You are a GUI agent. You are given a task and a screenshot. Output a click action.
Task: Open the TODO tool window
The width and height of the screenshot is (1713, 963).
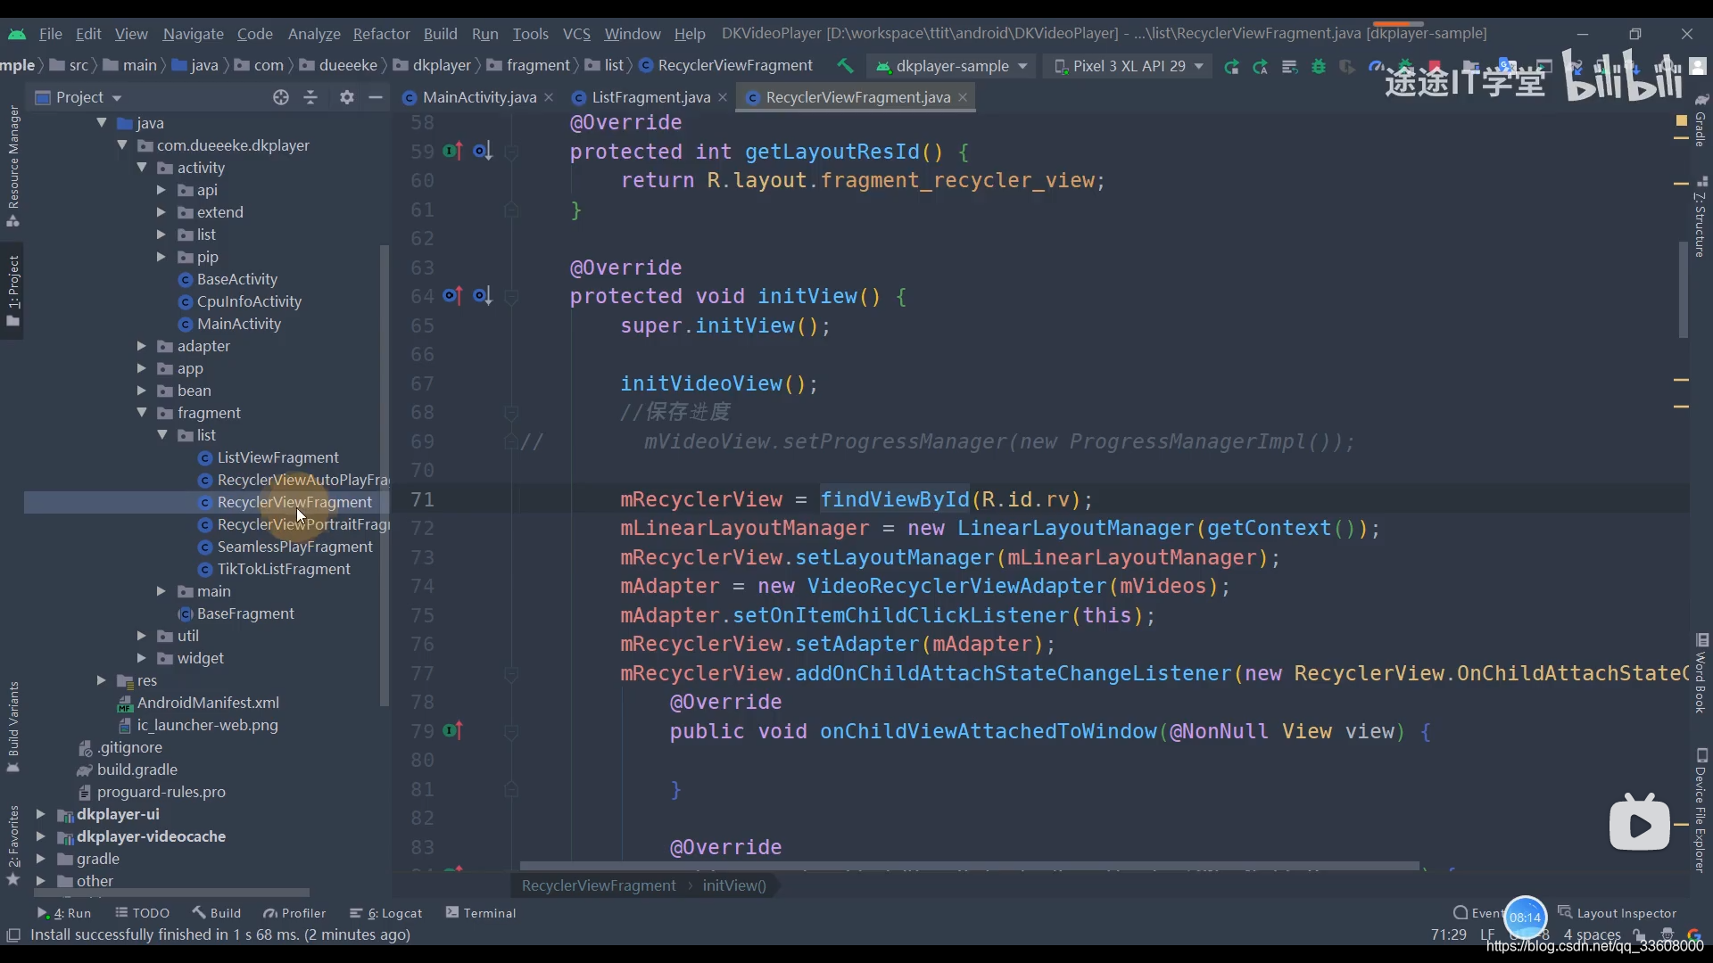pos(142,913)
